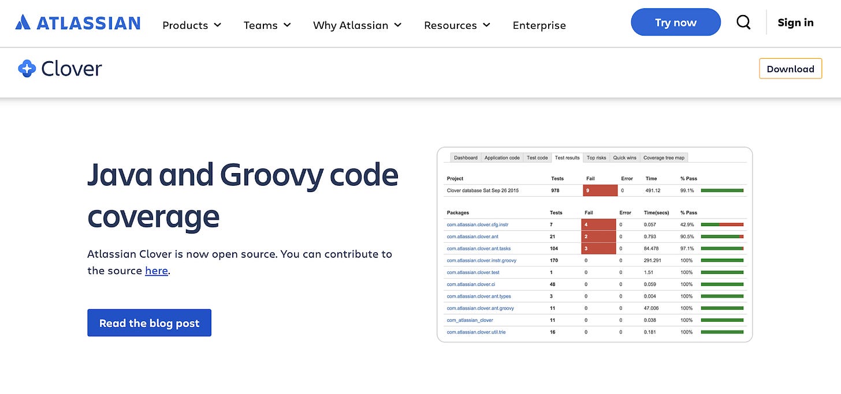The image size is (841, 394).
Task: Go to the Enterprise page
Action: (x=539, y=25)
